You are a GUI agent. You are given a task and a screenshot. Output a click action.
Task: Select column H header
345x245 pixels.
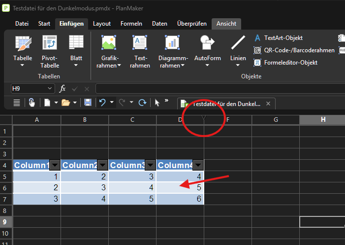tap(322, 120)
